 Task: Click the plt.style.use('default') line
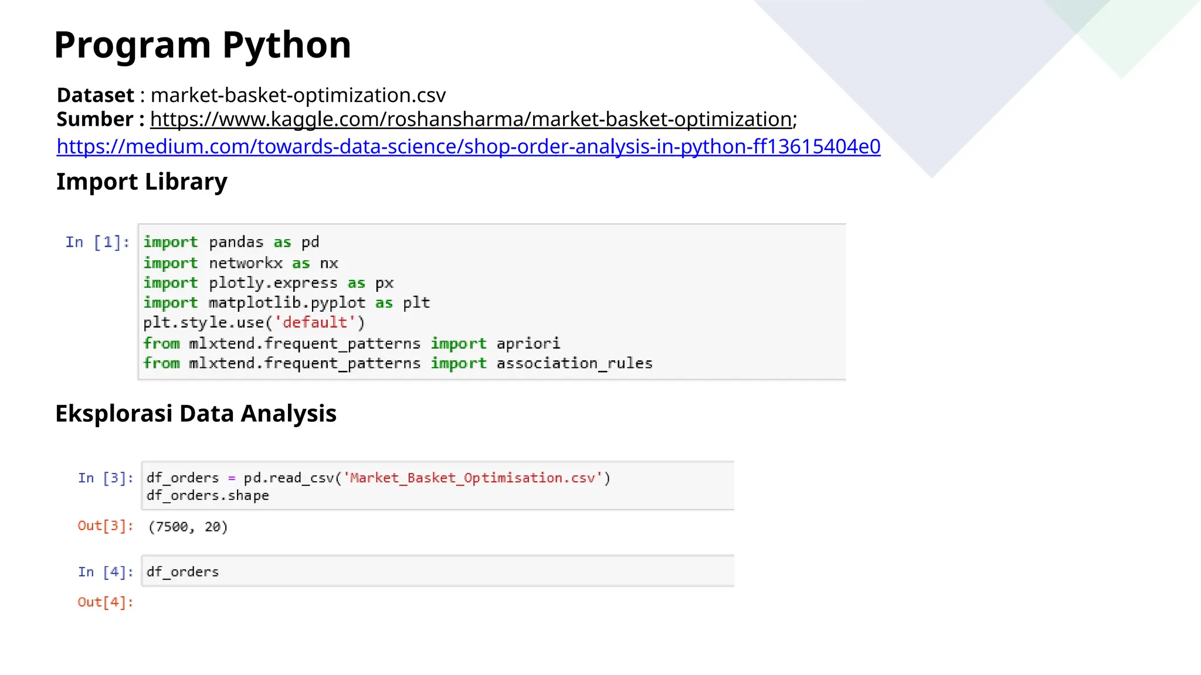click(254, 323)
